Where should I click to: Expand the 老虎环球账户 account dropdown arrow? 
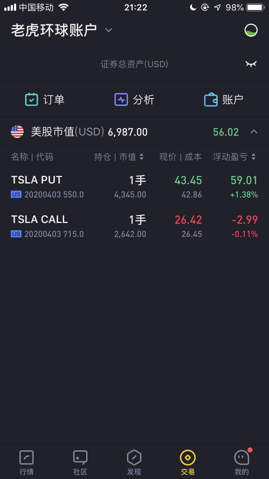(109, 30)
